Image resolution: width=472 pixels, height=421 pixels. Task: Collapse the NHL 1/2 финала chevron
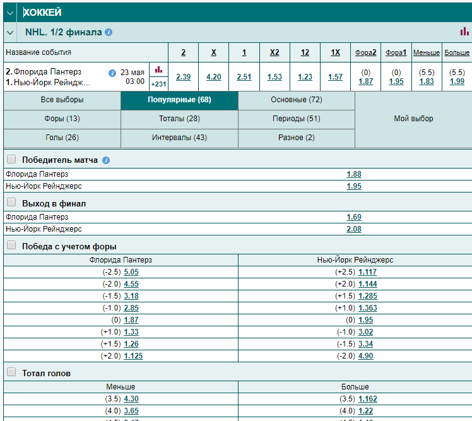(10, 33)
